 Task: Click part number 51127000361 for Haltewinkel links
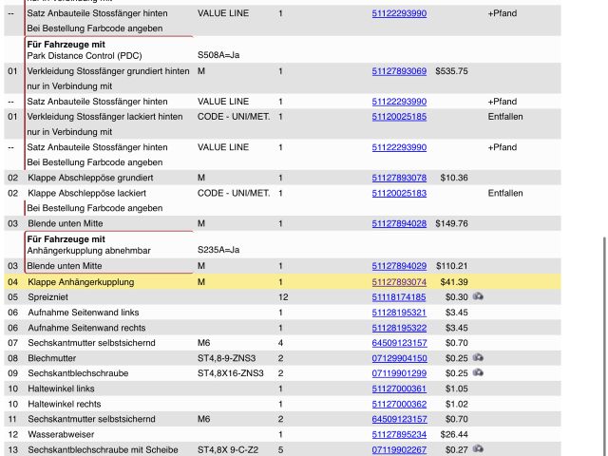point(399,389)
